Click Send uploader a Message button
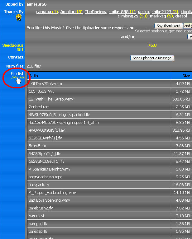The image size is (192, 239). [152, 58]
